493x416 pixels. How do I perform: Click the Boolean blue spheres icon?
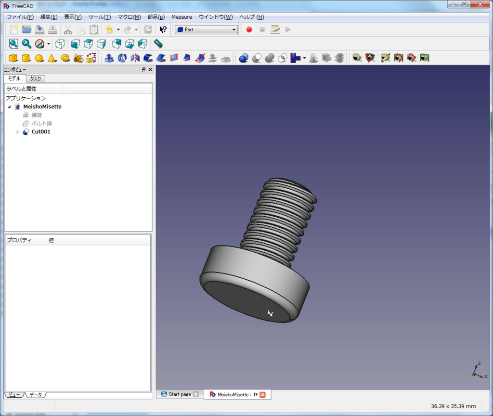tap(244, 58)
